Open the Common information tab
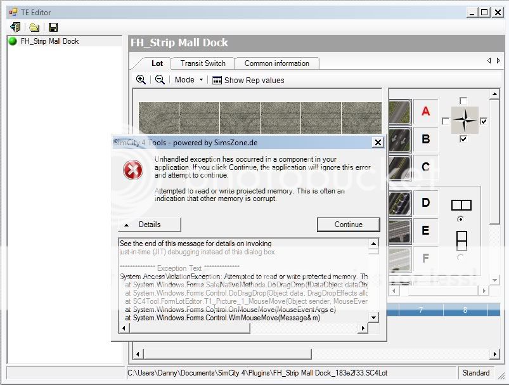The height and width of the screenshot is (385, 509). (x=276, y=63)
